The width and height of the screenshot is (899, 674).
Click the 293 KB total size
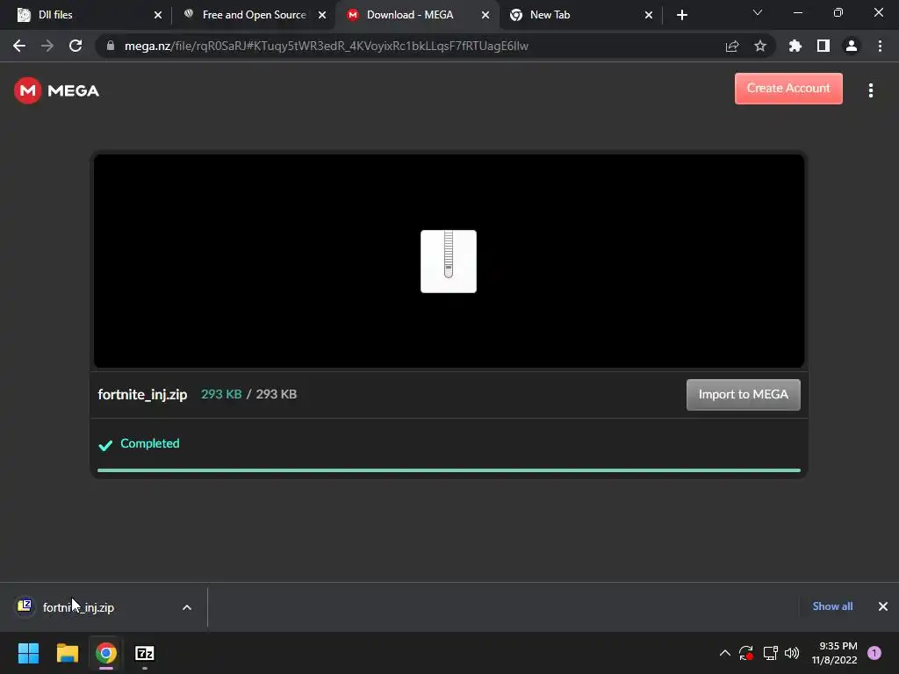(276, 394)
